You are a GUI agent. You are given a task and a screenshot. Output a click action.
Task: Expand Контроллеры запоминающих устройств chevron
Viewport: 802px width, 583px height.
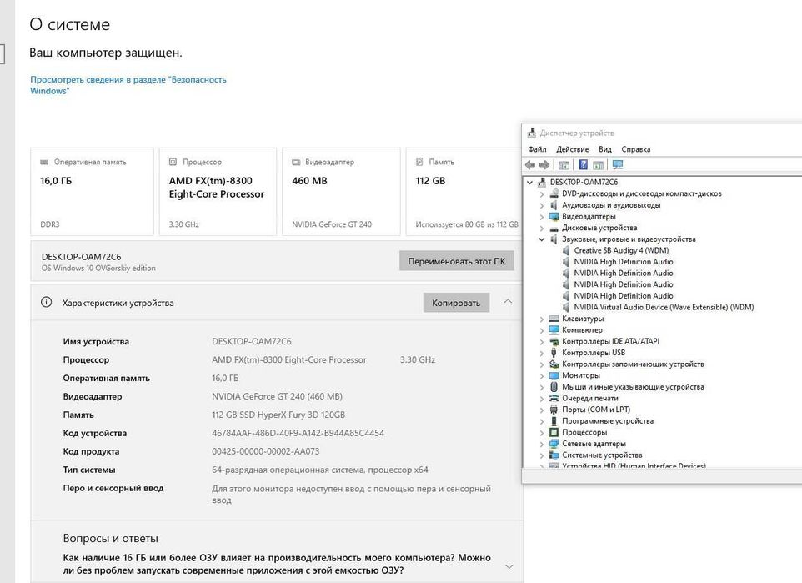(x=542, y=364)
